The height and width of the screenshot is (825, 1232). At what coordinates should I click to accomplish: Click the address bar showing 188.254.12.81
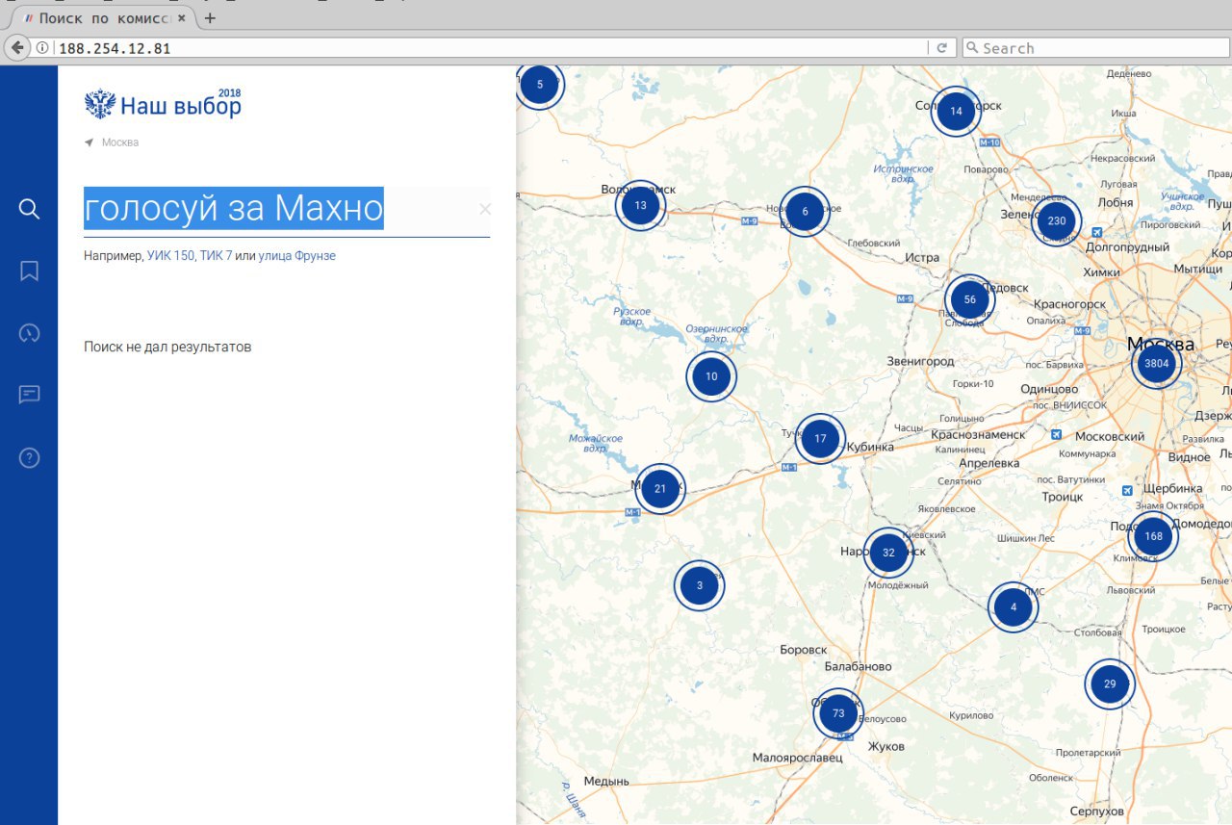(491, 47)
